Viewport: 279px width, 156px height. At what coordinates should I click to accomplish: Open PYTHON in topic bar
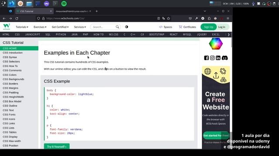click(61, 35)
